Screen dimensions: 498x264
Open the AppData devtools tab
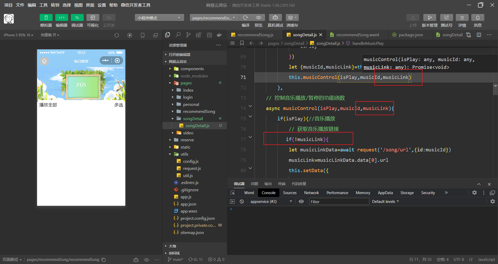pos(385,193)
